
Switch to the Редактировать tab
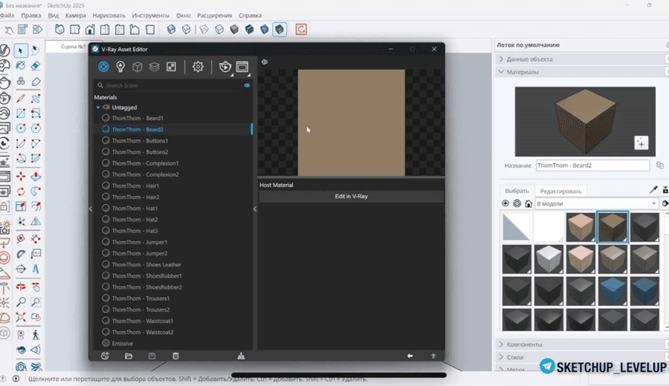click(x=560, y=192)
